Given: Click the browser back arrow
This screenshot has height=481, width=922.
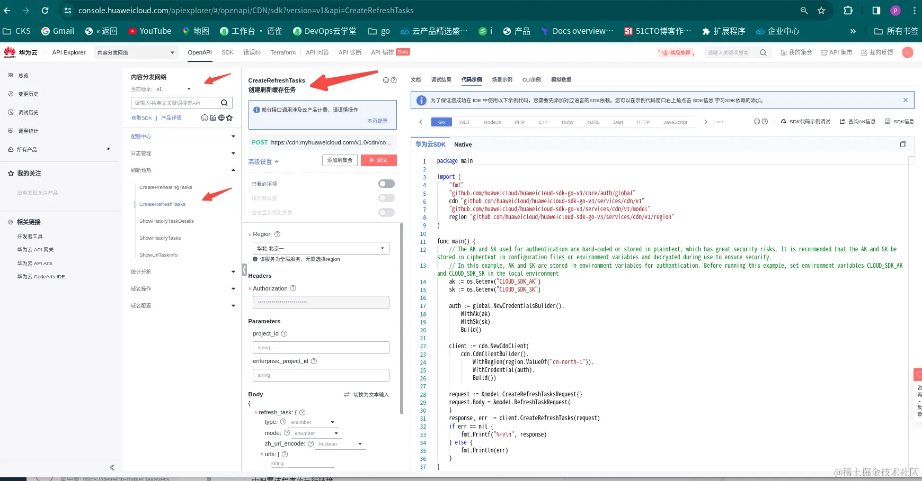Looking at the screenshot, I should click(x=7, y=11).
